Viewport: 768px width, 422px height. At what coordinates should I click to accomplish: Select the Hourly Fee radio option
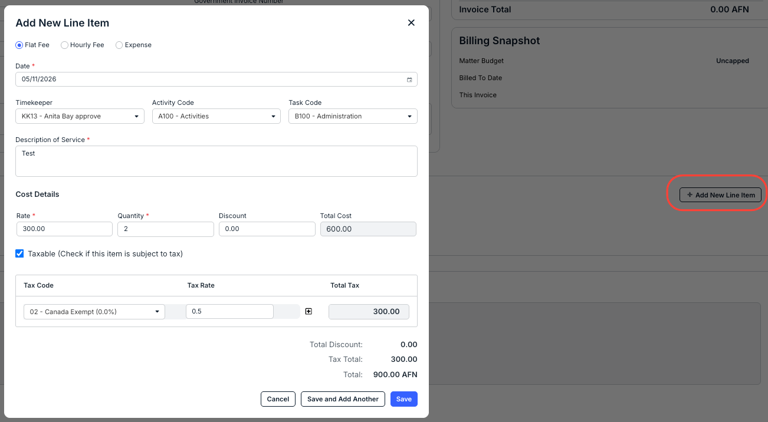pos(65,45)
